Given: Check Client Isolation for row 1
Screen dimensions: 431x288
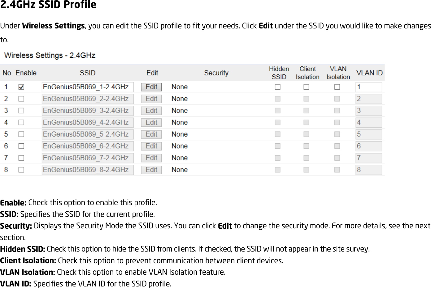Looking at the screenshot, I should [306, 87].
